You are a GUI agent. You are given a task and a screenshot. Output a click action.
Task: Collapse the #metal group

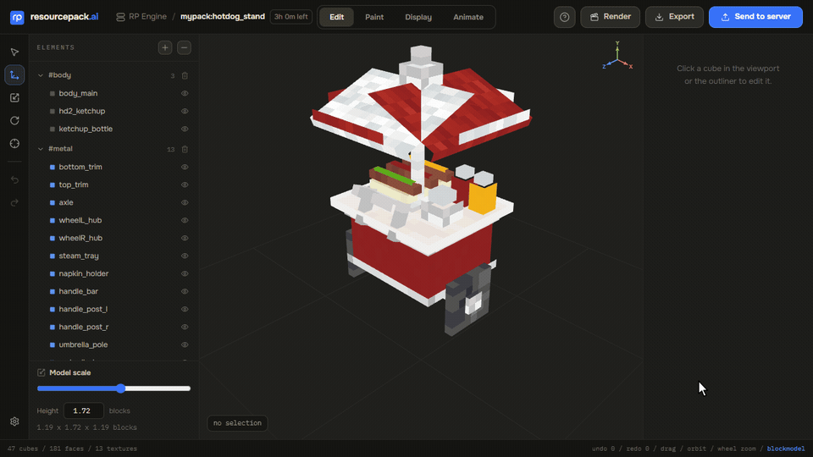[x=41, y=149]
